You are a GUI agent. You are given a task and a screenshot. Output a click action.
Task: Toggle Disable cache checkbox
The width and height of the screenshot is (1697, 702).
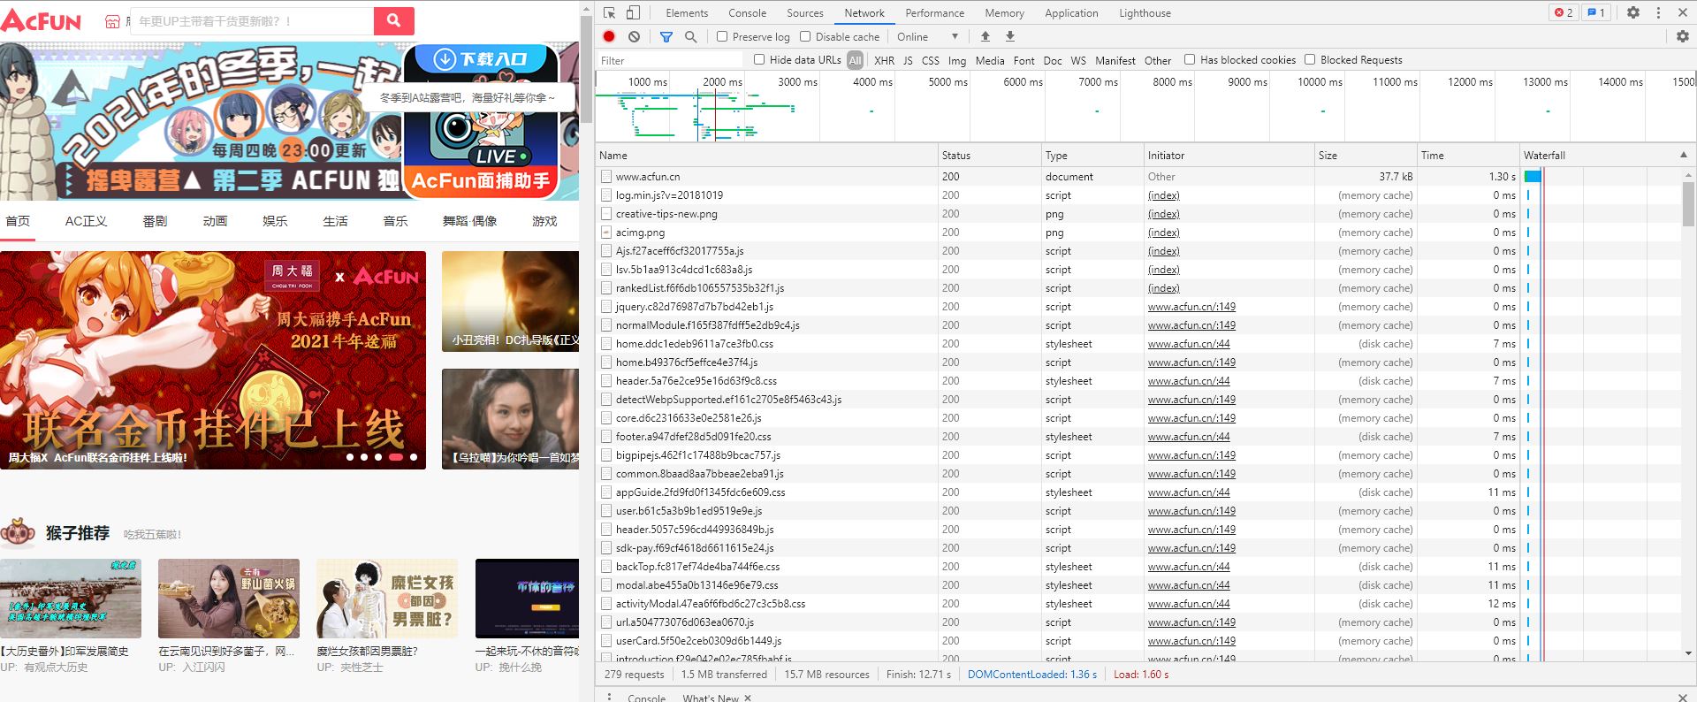(805, 36)
